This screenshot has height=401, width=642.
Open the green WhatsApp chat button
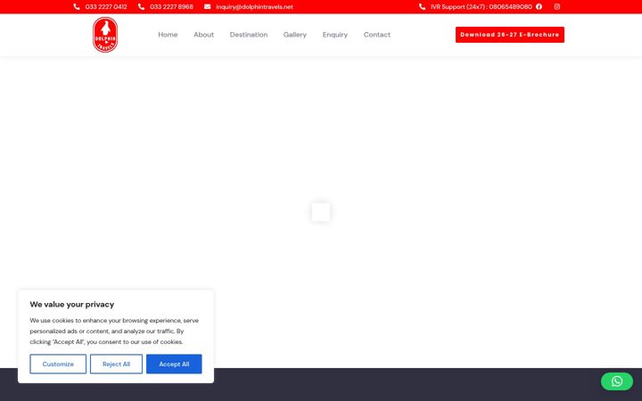[617, 381]
